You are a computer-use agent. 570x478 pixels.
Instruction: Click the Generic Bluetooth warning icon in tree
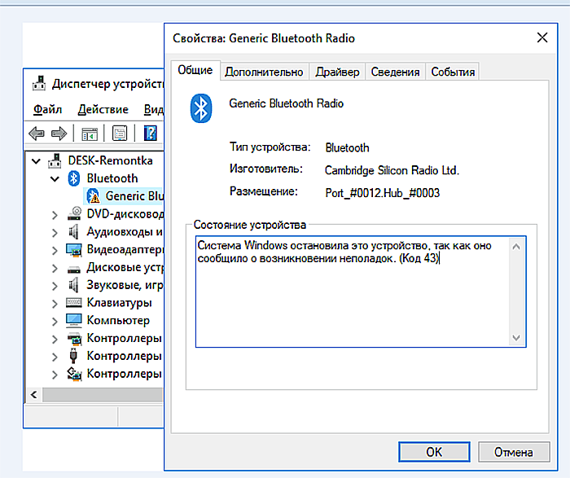93,196
